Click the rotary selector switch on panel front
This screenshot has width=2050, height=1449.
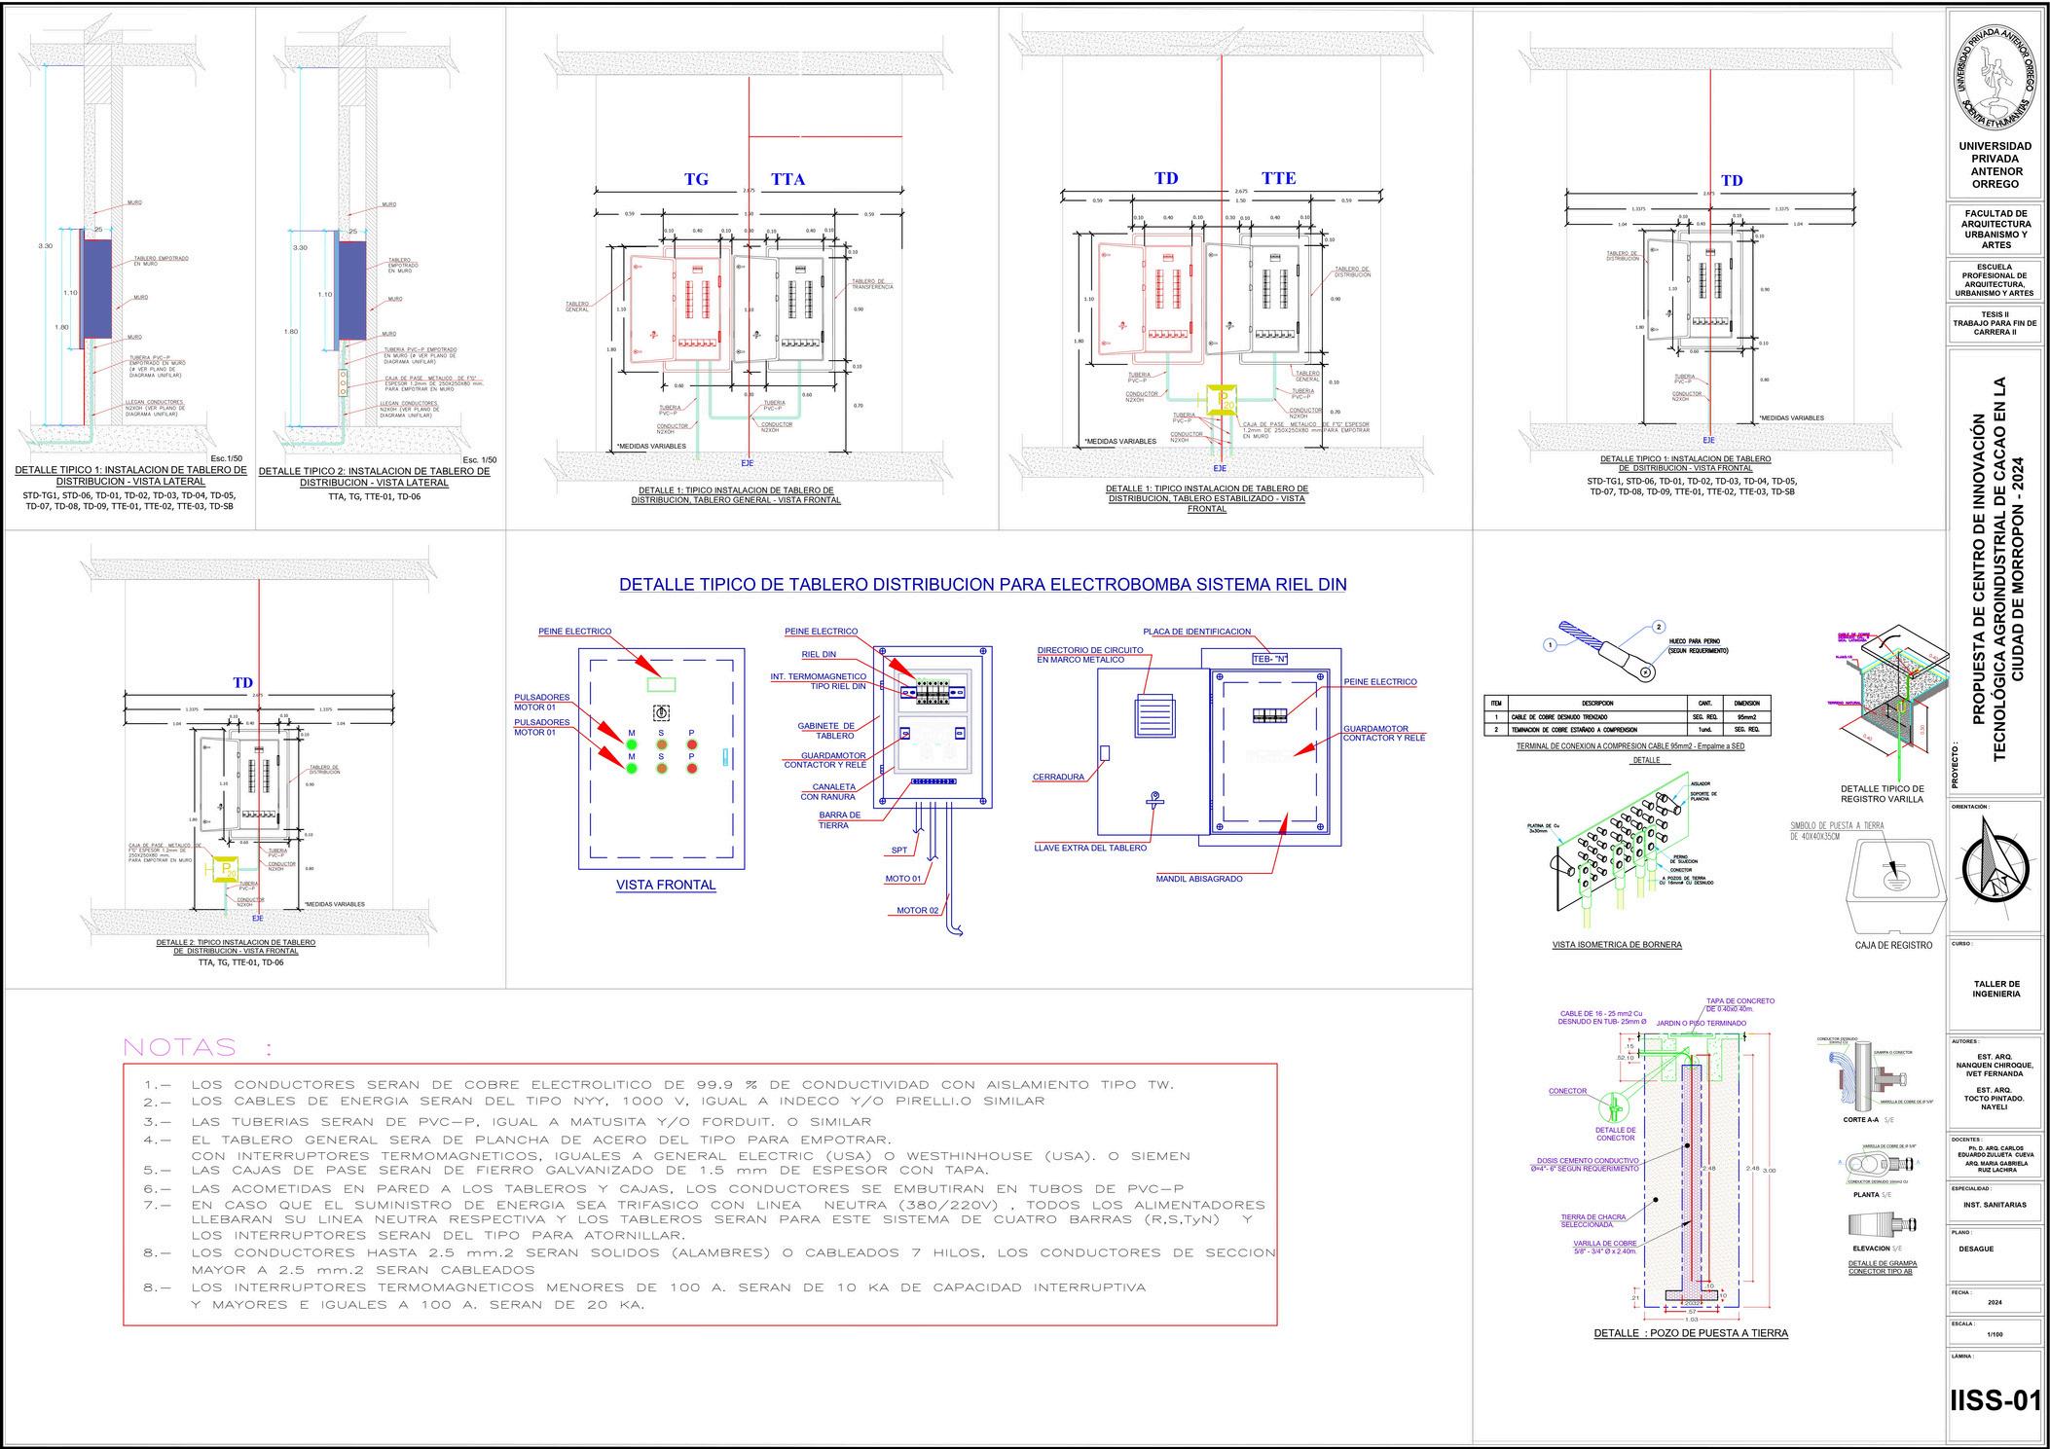(x=661, y=713)
